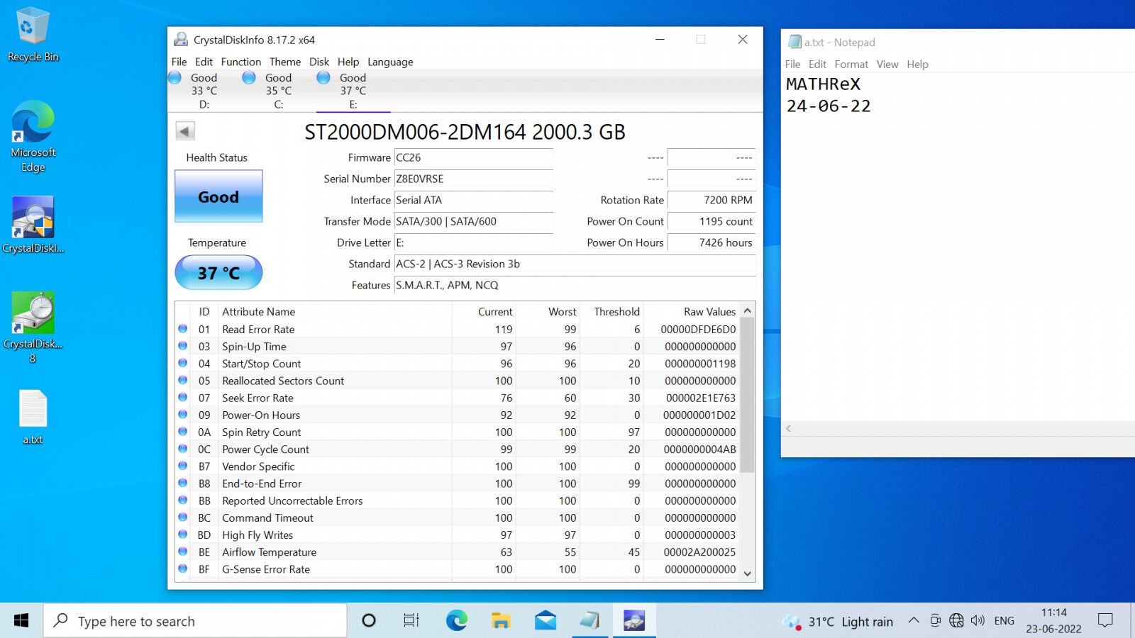Viewport: 1135px width, 638px height.
Task: Click the previous disk arrow icon
Action: click(185, 131)
